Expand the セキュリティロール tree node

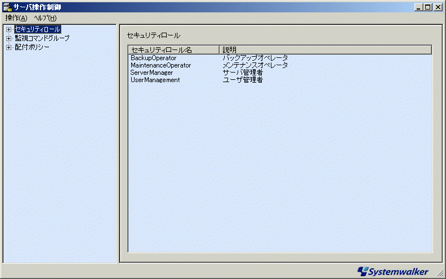pyautogui.click(x=8, y=30)
